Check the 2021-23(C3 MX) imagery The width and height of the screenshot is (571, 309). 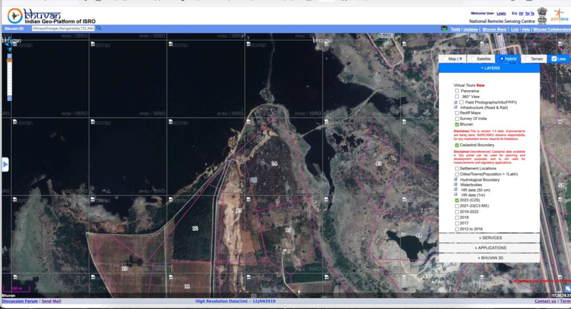click(x=457, y=206)
